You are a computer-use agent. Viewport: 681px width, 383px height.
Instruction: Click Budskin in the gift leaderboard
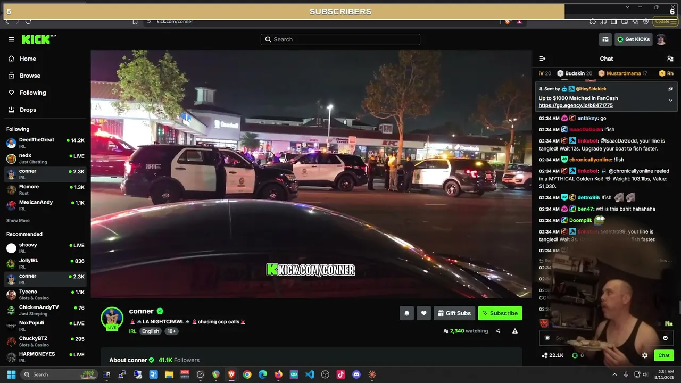[575, 73]
